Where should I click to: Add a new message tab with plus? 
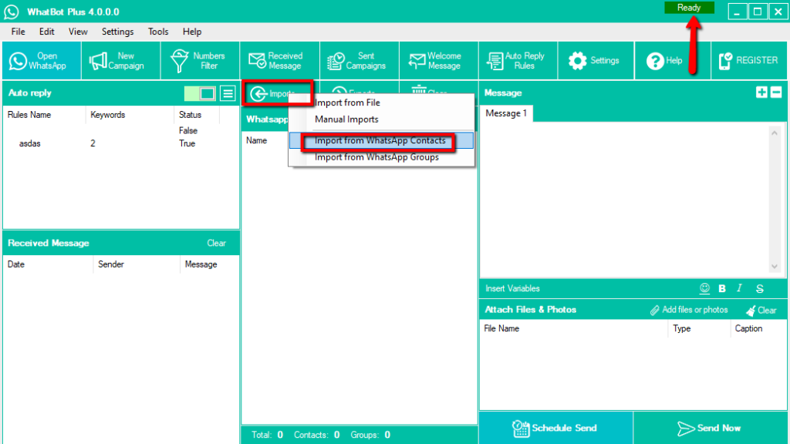tap(761, 92)
